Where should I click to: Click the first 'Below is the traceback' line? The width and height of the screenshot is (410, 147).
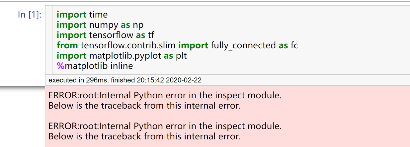click(144, 106)
